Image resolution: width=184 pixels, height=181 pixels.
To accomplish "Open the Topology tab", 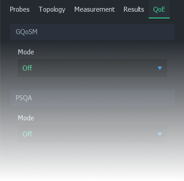I will [52, 10].
